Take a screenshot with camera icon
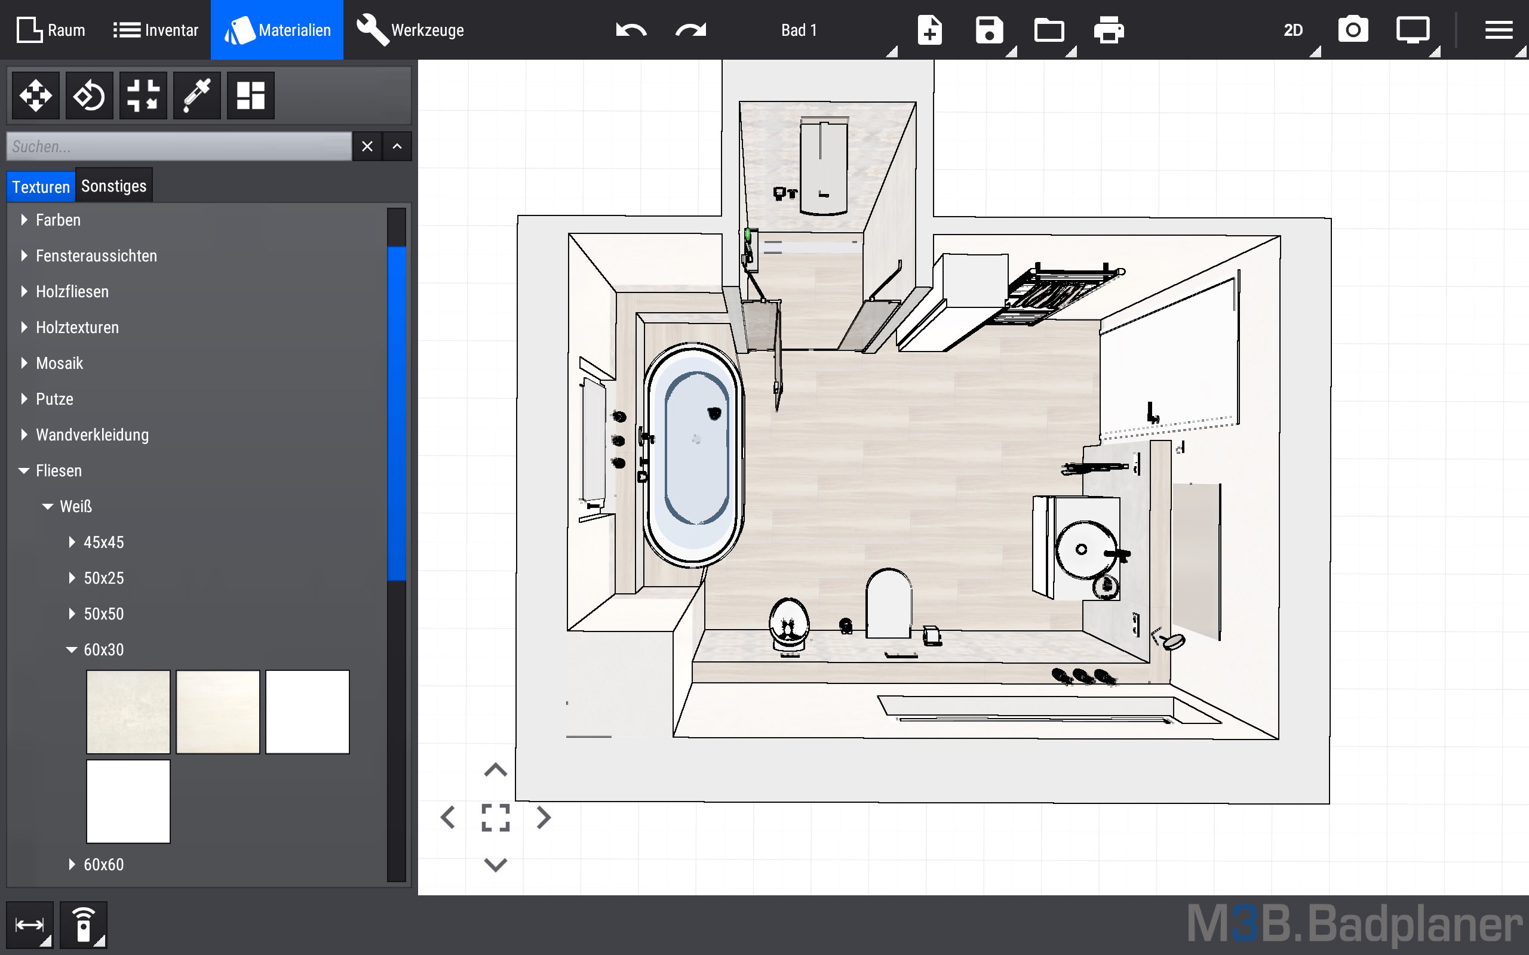This screenshot has height=955, width=1529. pyautogui.click(x=1353, y=30)
